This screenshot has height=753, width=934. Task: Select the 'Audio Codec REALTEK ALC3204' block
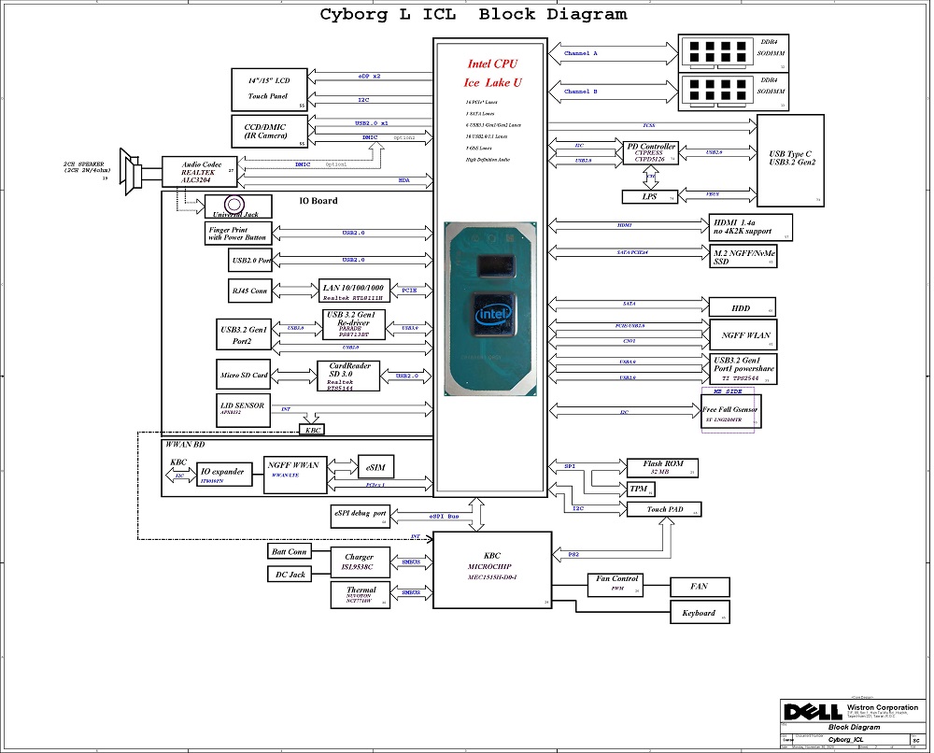coord(200,172)
